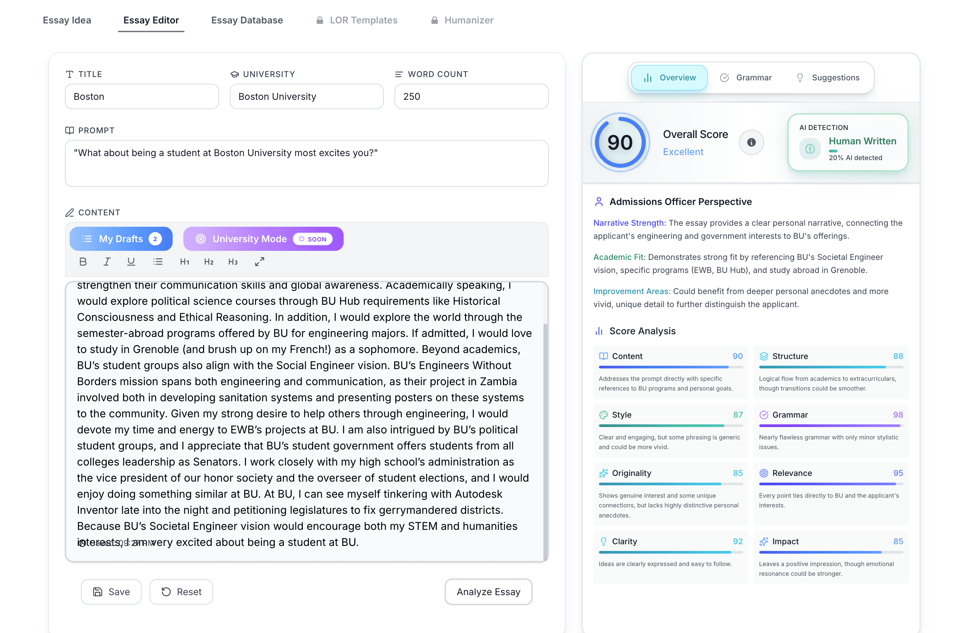Click the Word Count input field
Screen dimensions: 967x633
pyautogui.click(x=471, y=96)
